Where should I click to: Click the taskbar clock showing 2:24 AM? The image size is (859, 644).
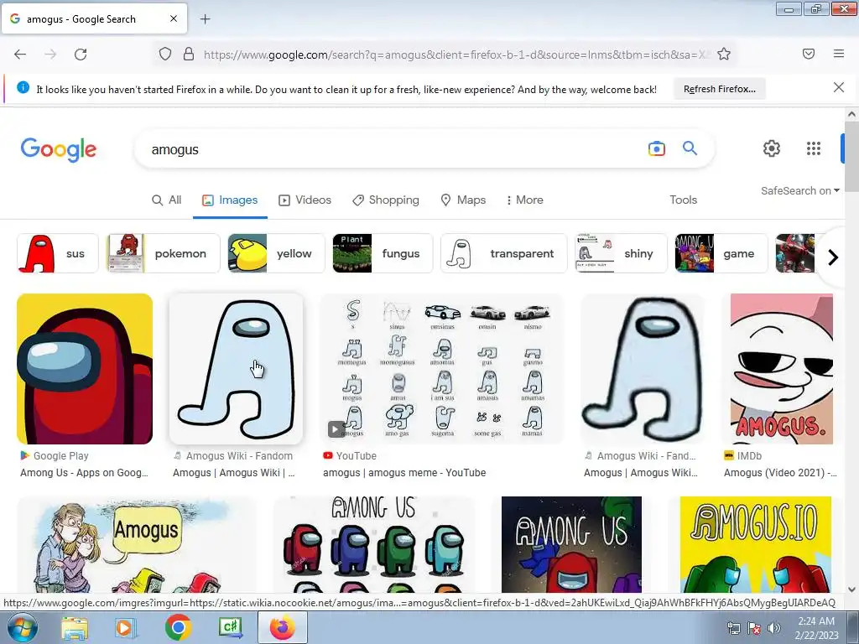(816, 628)
